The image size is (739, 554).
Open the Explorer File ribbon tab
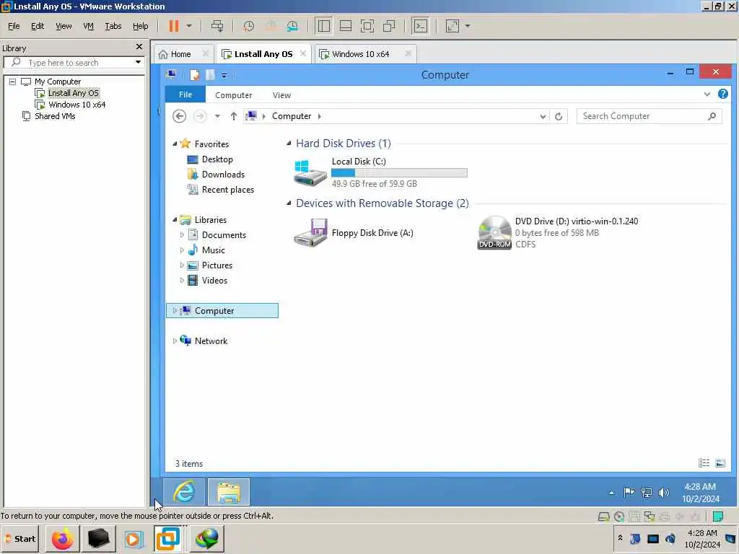(185, 94)
